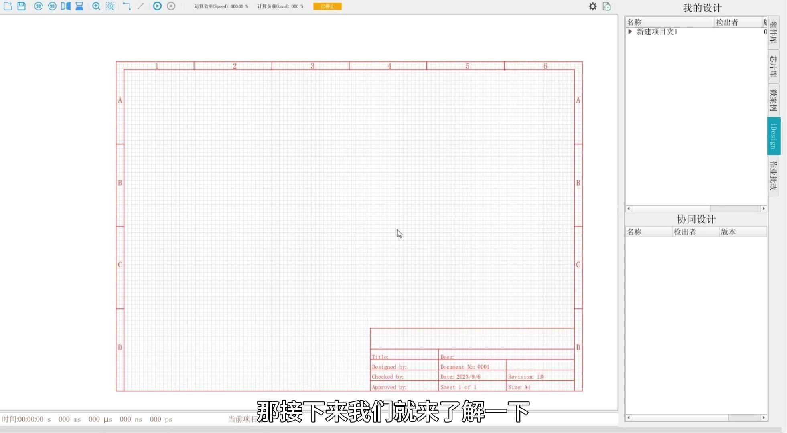
Task: Select the orthogonal wire drawing tool
Action: click(x=127, y=6)
